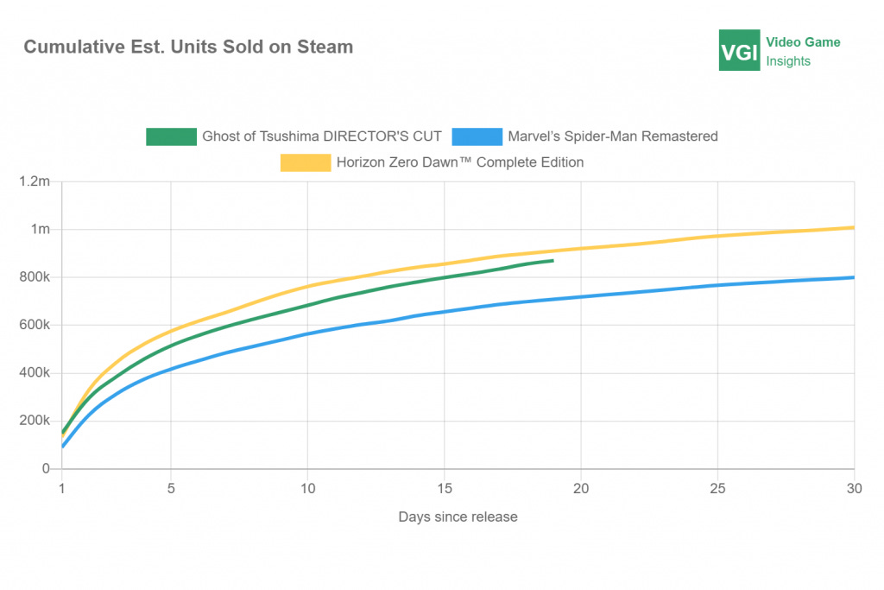Click the chart title Cumulative Est. Units Sold
The image size is (884, 590).
[x=188, y=47]
